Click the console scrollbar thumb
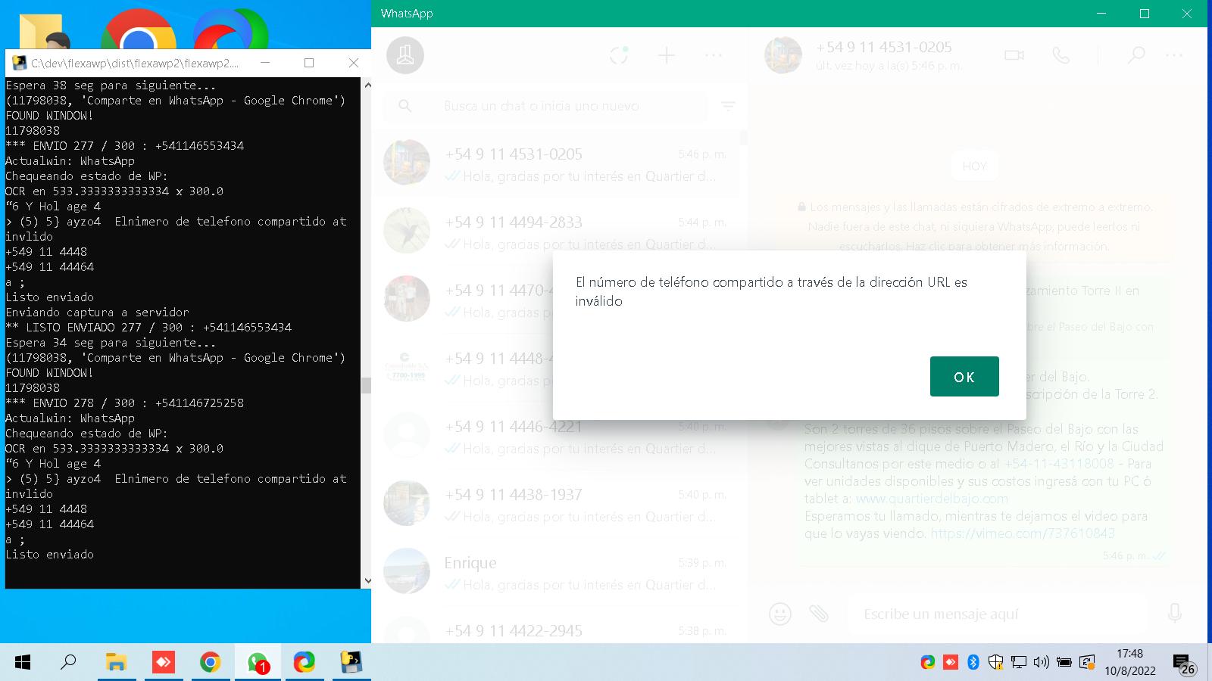This screenshot has width=1212, height=681. pos(367,385)
